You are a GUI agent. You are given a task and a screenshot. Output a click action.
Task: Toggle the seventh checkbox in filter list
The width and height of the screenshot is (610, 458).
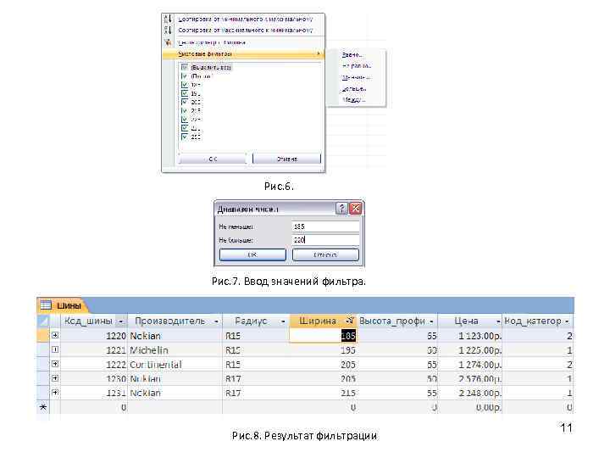coord(185,120)
